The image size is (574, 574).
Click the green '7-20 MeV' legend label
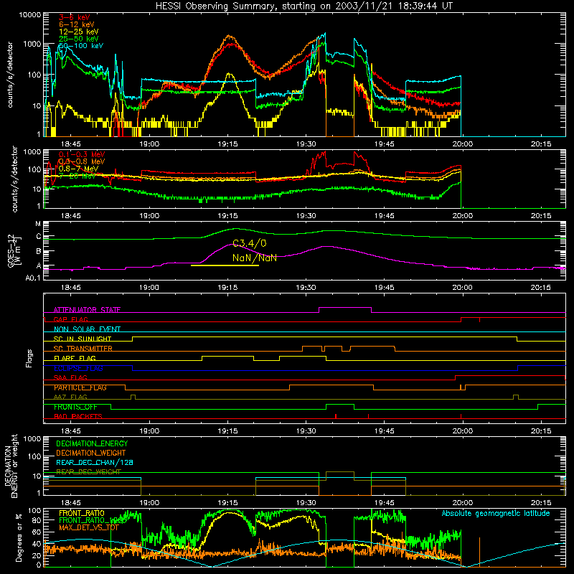[x=77, y=176]
